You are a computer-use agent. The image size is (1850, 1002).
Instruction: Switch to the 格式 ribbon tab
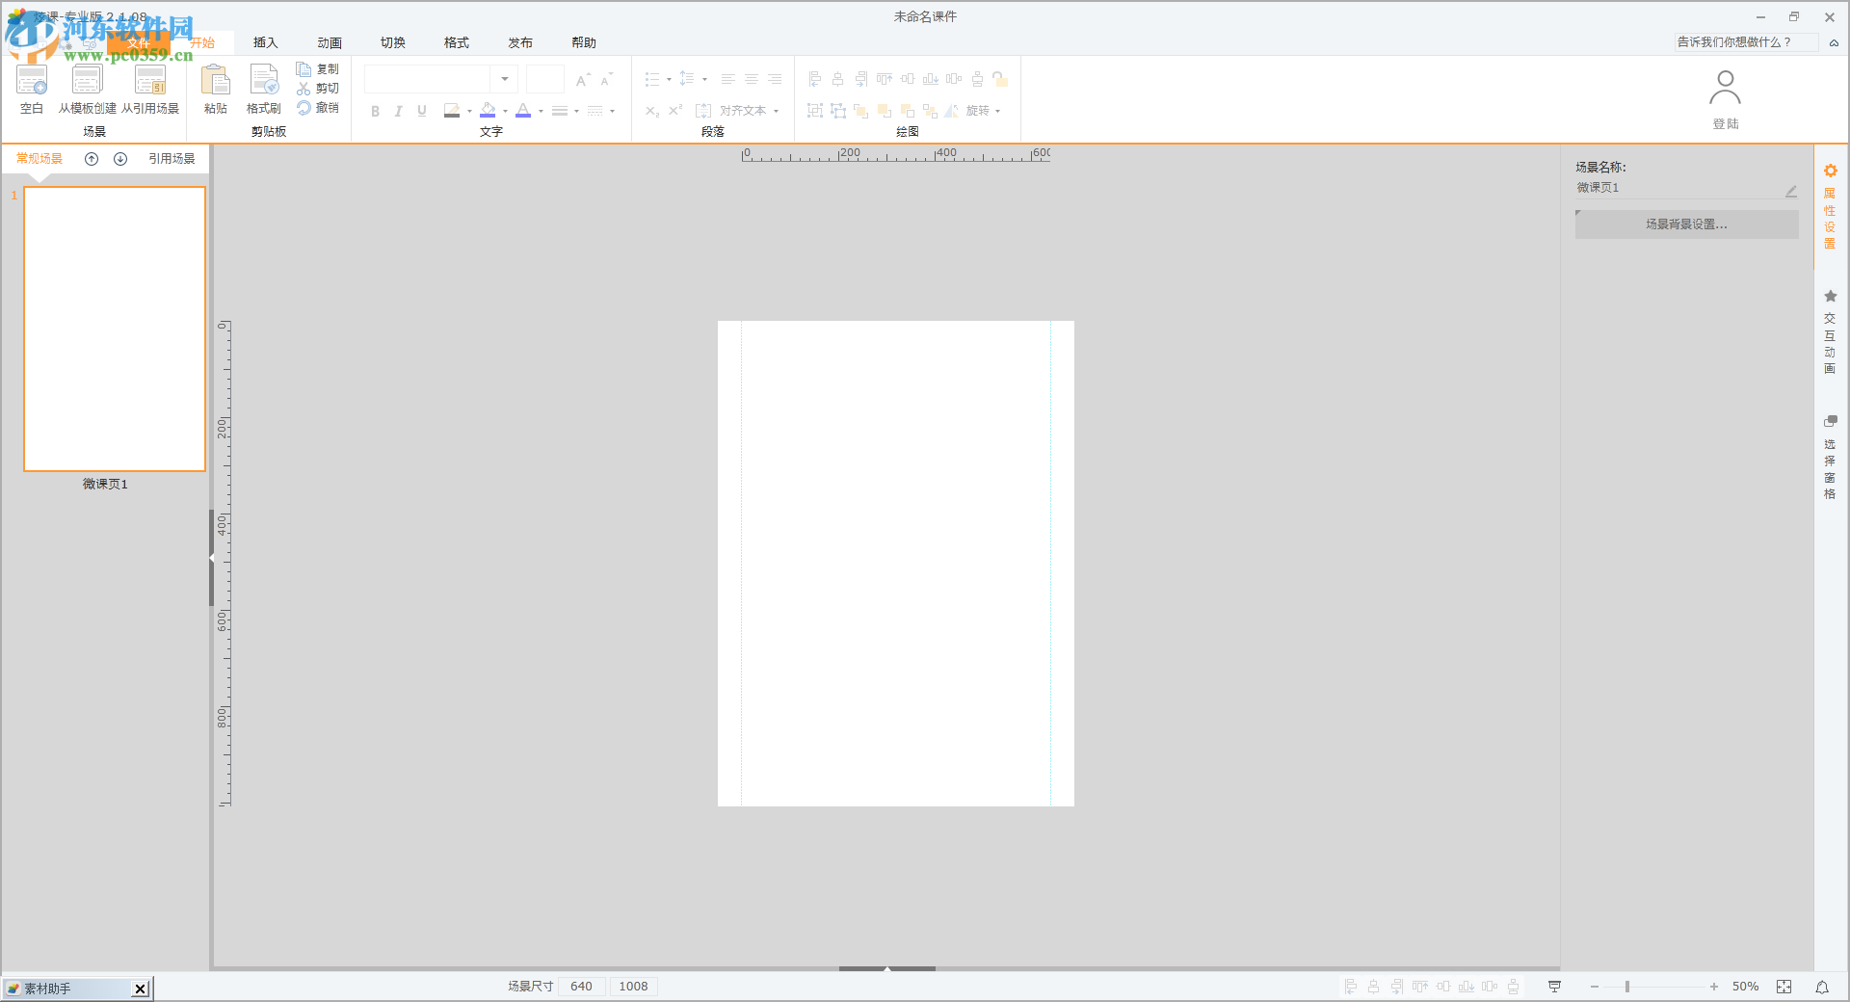(x=457, y=42)
